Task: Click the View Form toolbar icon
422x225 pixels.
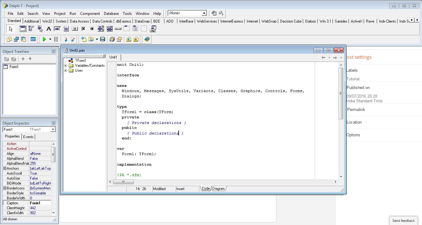Action: click(x=16, y=39)
